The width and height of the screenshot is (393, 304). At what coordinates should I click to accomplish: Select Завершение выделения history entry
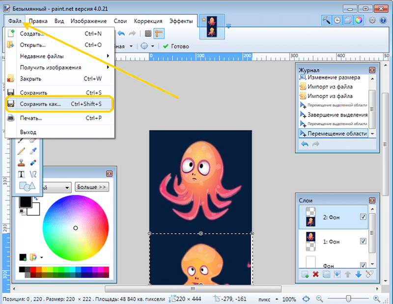(x=334, y=115)
